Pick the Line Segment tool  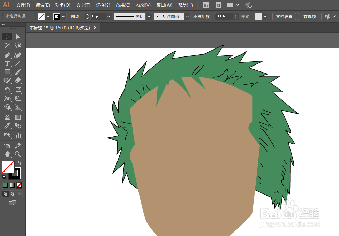(18, 63)
